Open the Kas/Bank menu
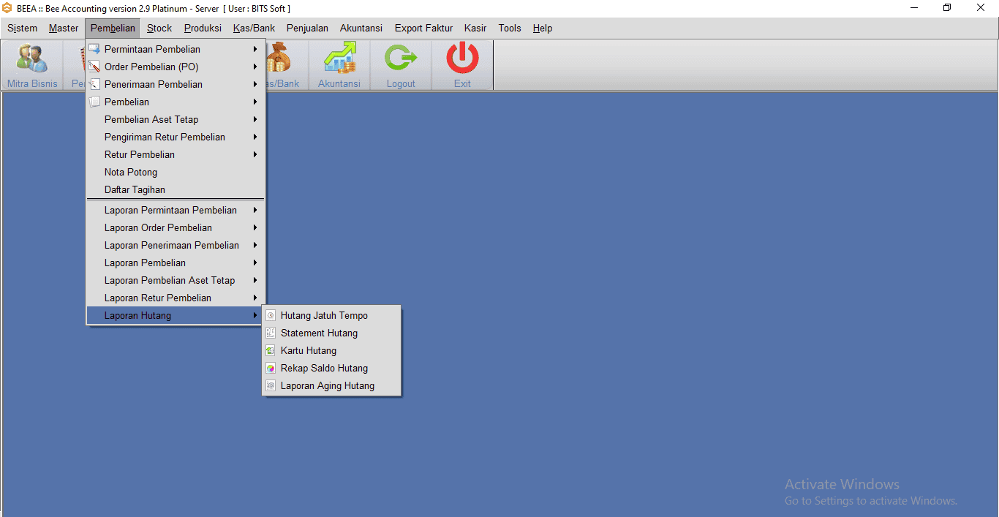Image resolution: width=999 pixels, height=517 pixels. pos(254,29)
